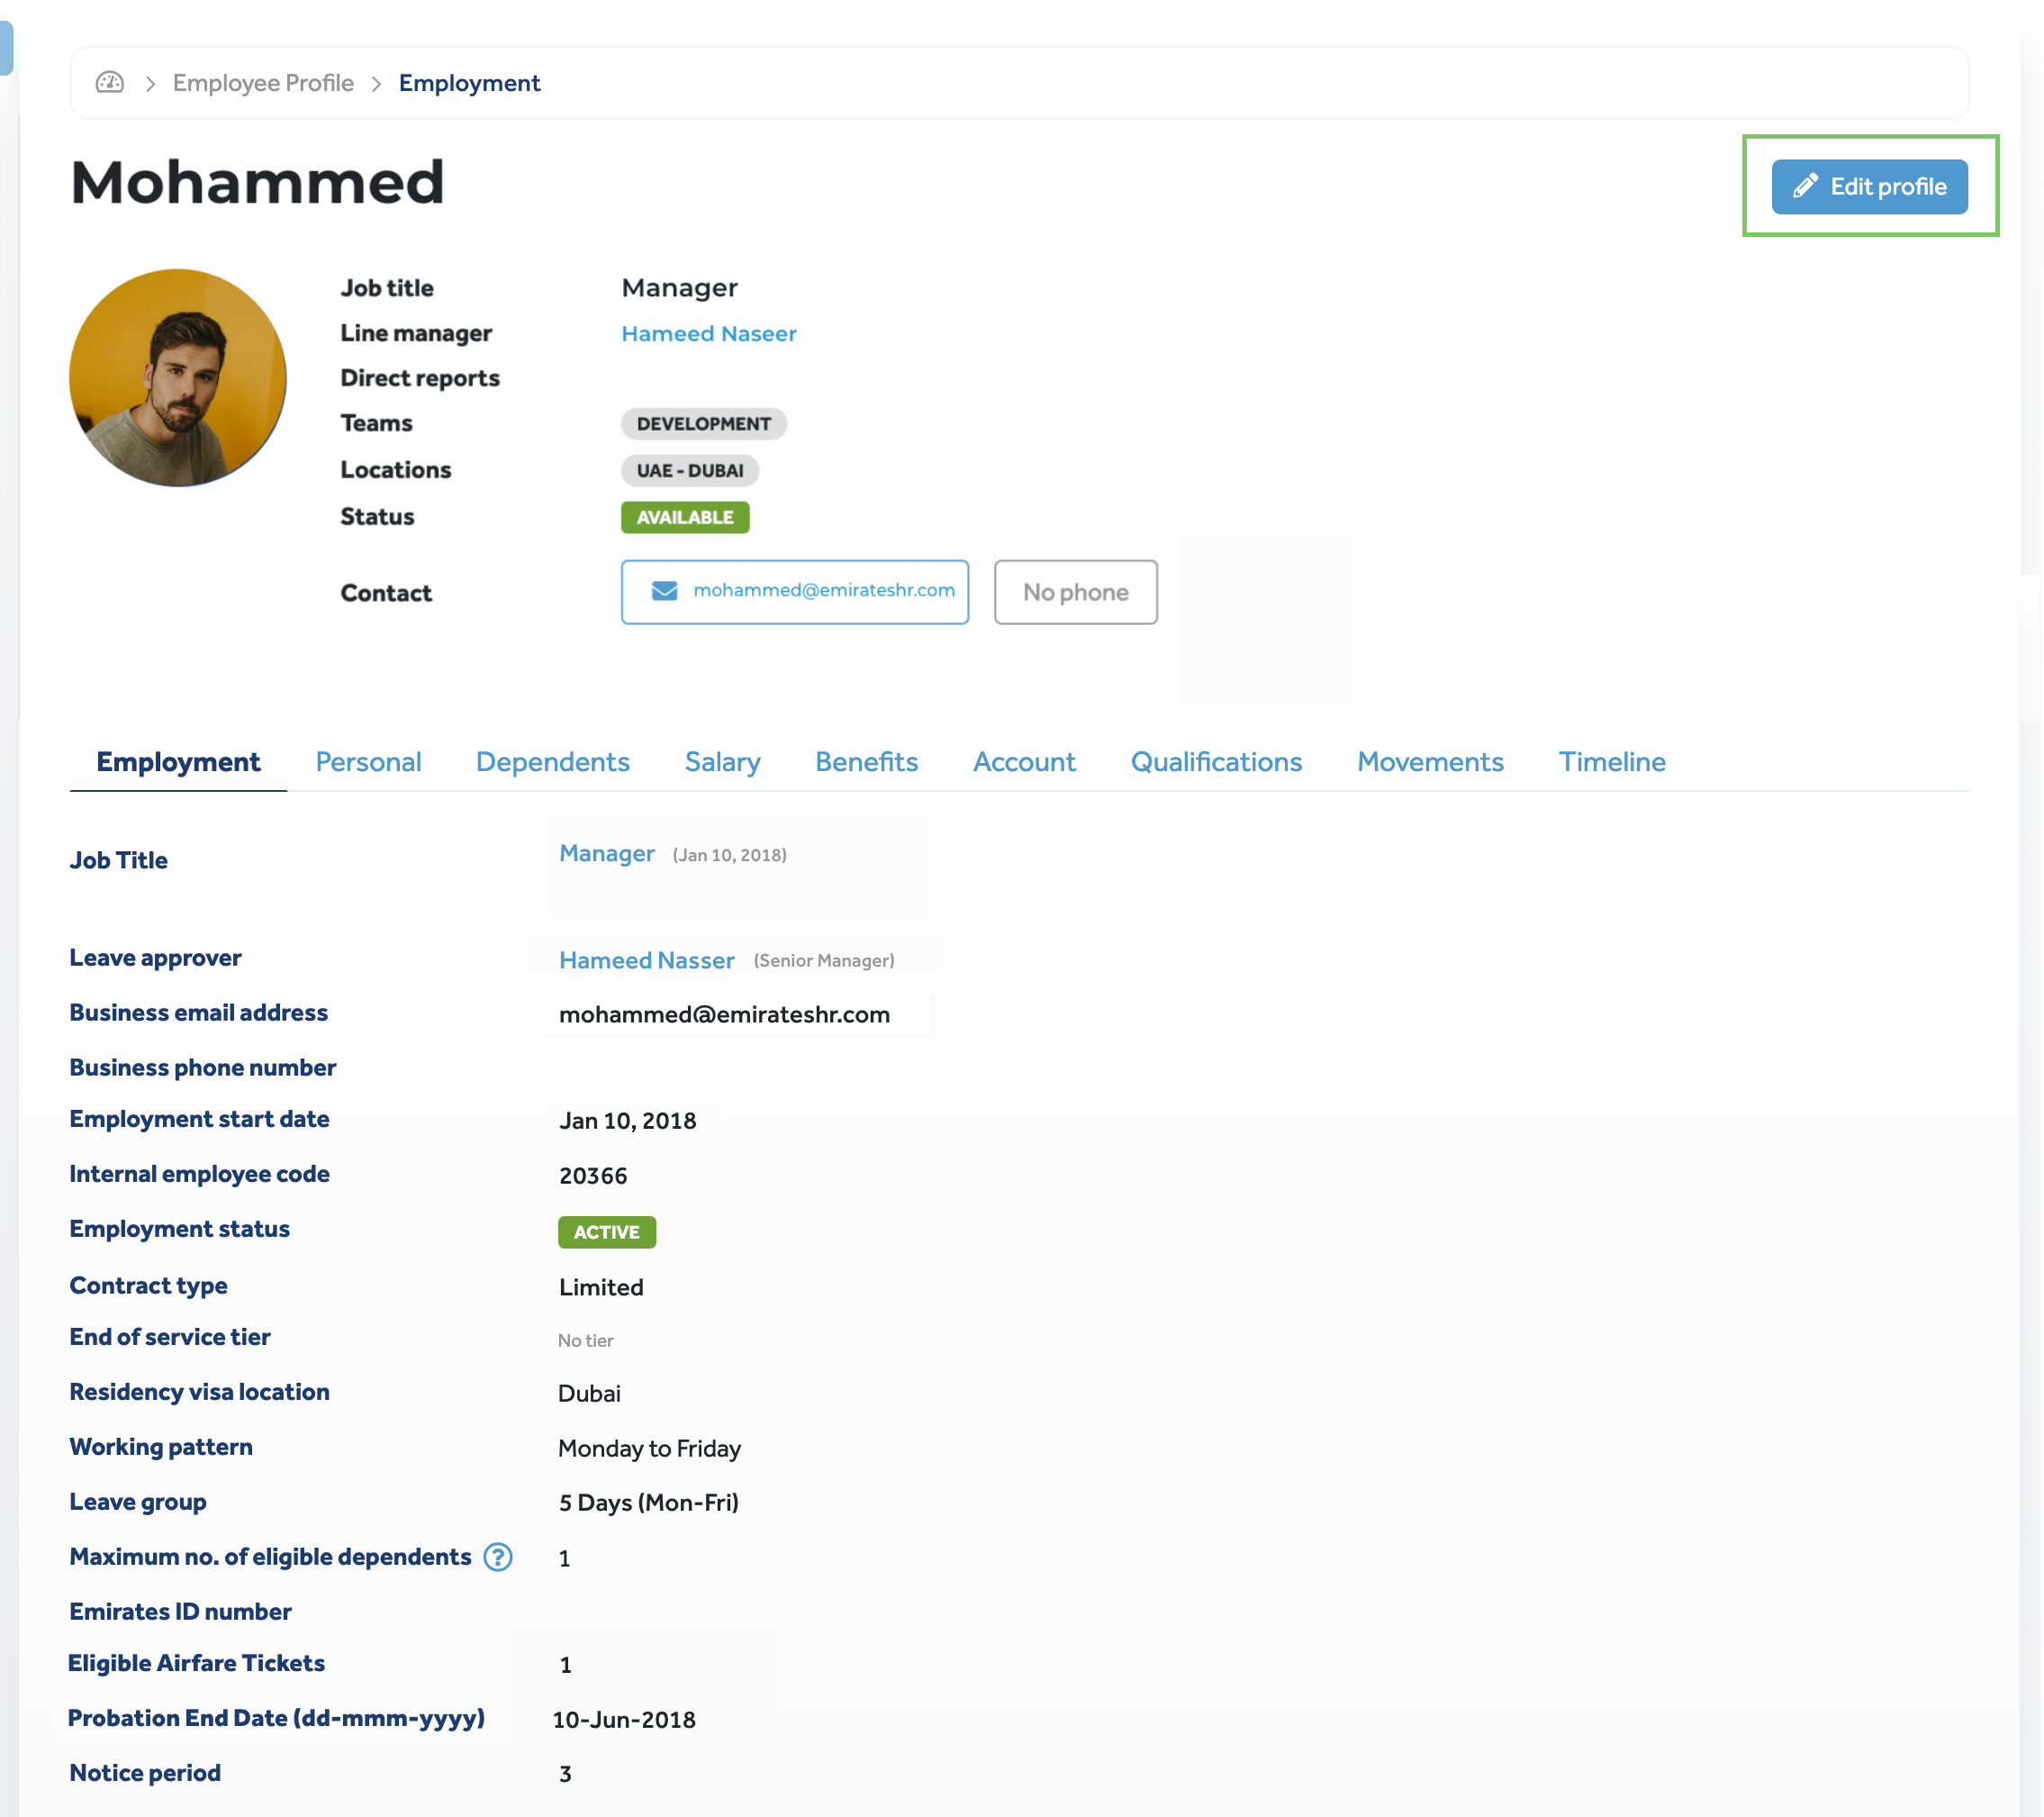Open the Benefits tab

click(x=866, y=762)
